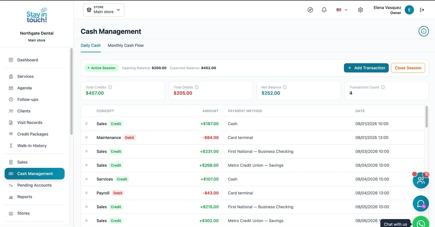Open the users widget with badge
This screenshot has height=227, width=435.
point(421,180)
